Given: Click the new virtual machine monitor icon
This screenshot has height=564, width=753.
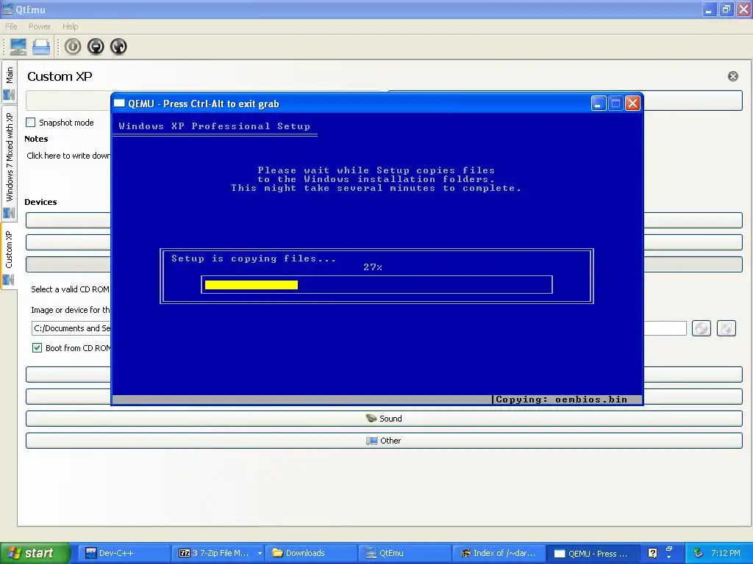Looking at the screenshot, I should point(18,46).
